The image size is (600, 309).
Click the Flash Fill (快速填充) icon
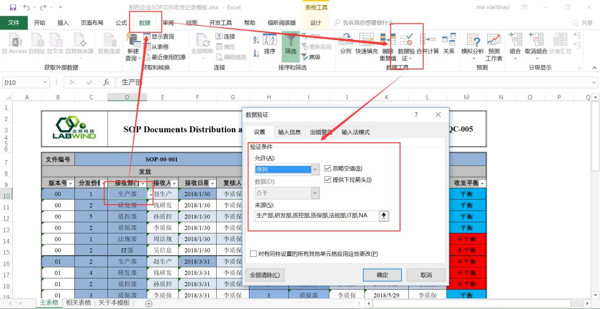tap(366, 42)
